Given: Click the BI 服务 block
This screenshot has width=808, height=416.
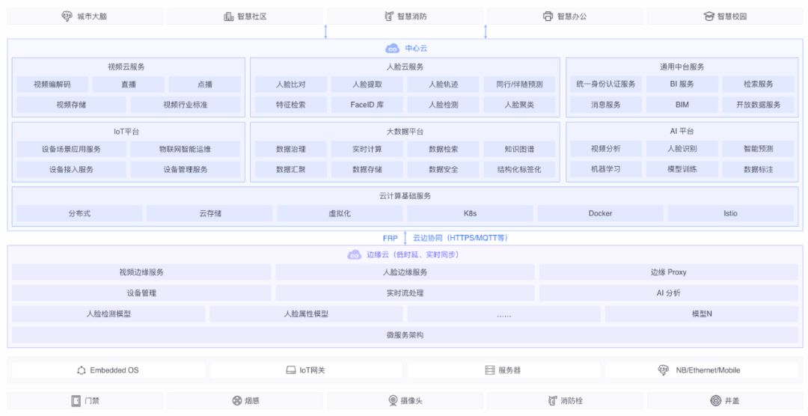Looking at the screenshot, I should coord(682,84).
